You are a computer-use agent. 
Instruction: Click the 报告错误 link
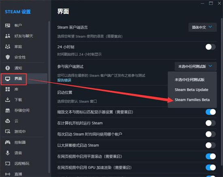(x=64, y=80)
